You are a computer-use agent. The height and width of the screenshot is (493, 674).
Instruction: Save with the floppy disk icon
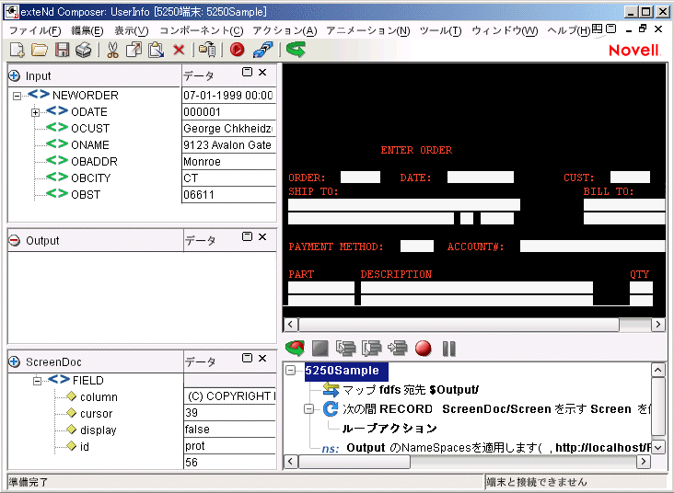pyautogui.click(x=62, y=51)
